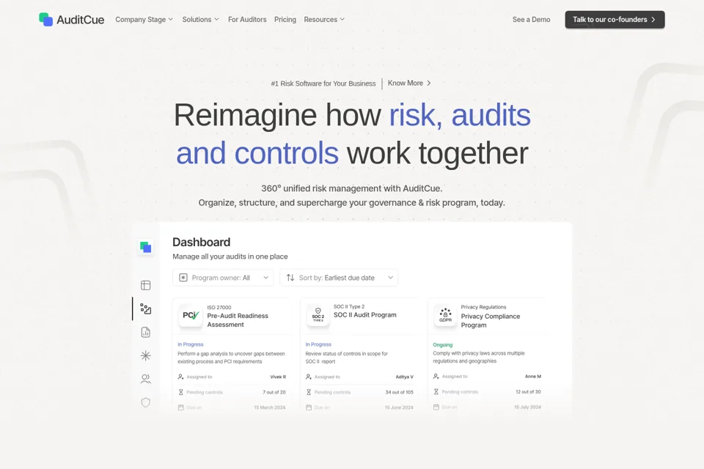Click the sort arrows icon
The image size is (704, 469).
(x=290, y=277)
